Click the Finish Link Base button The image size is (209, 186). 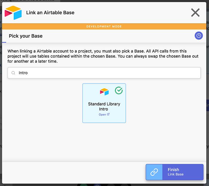(175, 172)
